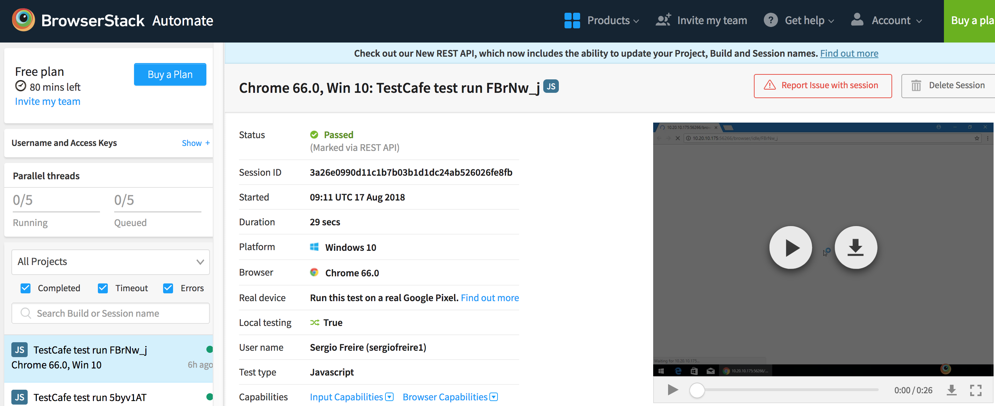Screen dimensions: 995x406
Task: Click the Chrome logo beside Chrome 66.0
Action: (314, 272)
